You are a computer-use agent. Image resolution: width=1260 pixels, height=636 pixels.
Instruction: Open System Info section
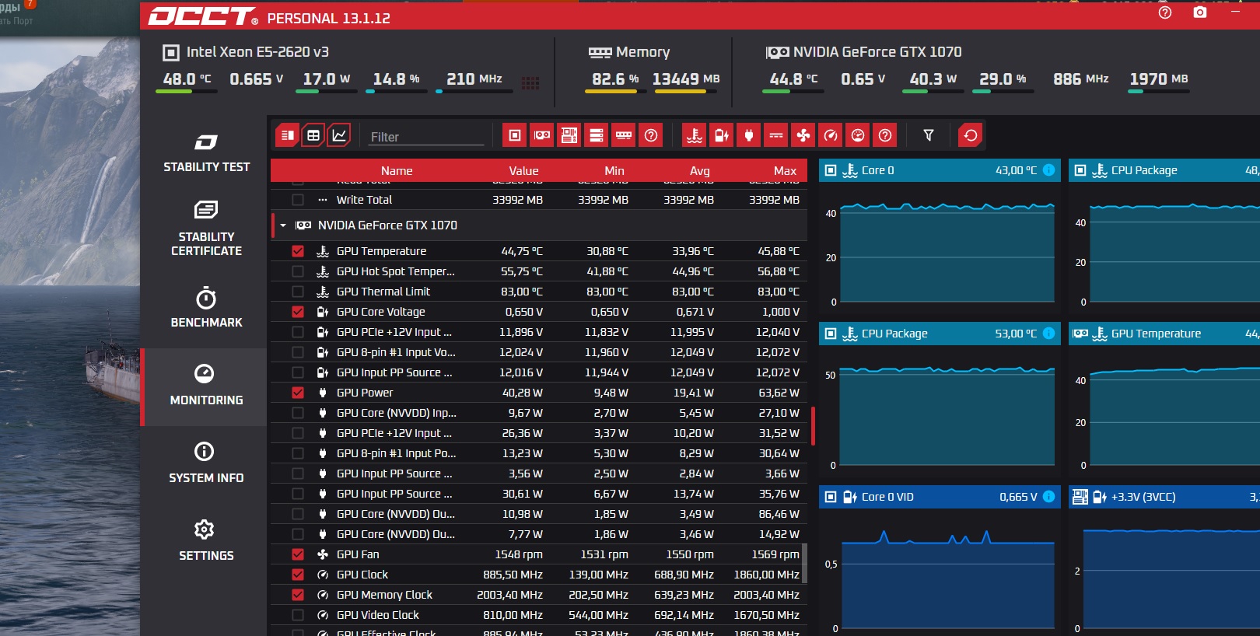pos(206,463)
